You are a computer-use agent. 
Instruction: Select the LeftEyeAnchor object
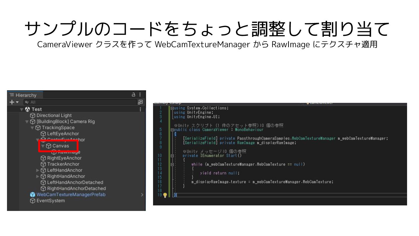(63, 134)
